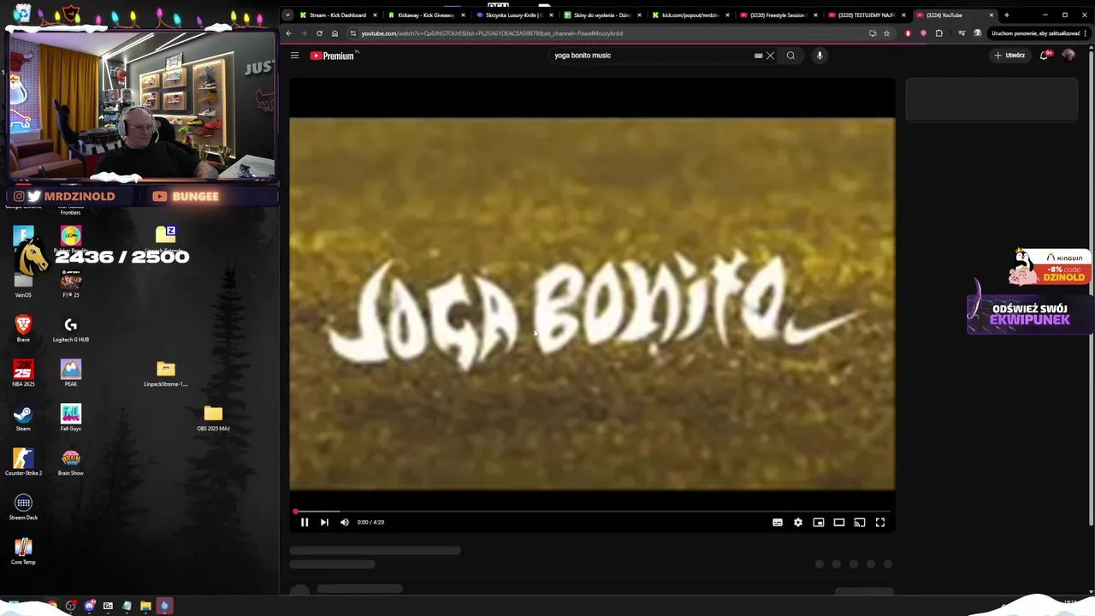Toggle theater mode
The image size is (1095, 616).
(839, 522)
